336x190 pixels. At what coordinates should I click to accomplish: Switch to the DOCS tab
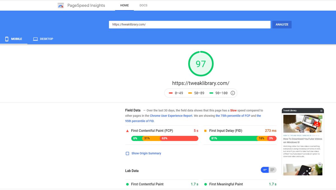[x=143, y=5]
